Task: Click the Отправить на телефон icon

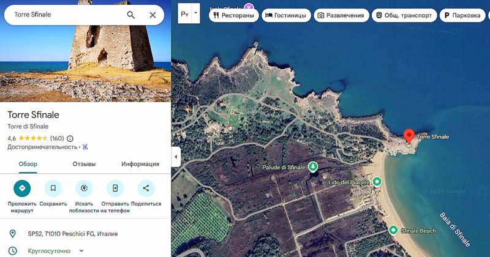Action: click(x=115, y=188)
